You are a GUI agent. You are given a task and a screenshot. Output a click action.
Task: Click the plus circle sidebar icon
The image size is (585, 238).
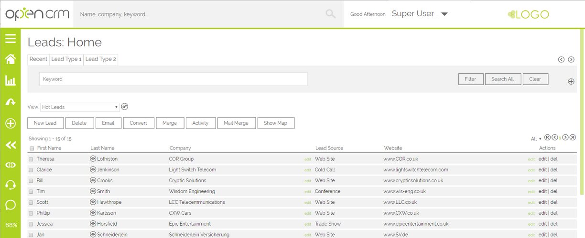pyautogui.click(x=10, y=124)
